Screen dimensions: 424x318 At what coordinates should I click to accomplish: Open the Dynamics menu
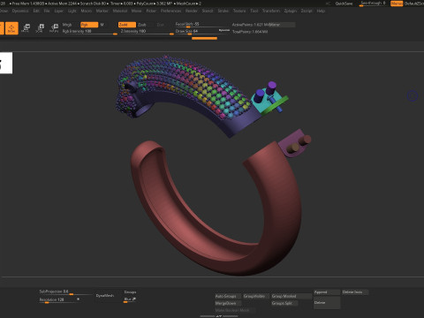pyautogui.click(x=20, y=11)
